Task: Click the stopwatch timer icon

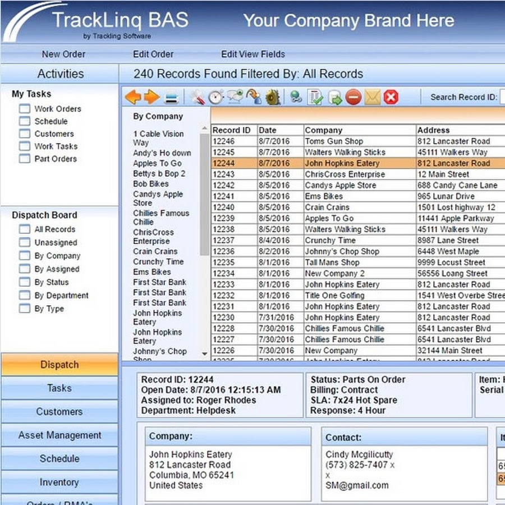Action: [216, 97]
